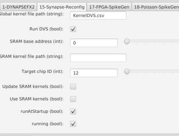Select the Target chip ID input box
This screenshot has width=179, height=136.
pos(94,73)
